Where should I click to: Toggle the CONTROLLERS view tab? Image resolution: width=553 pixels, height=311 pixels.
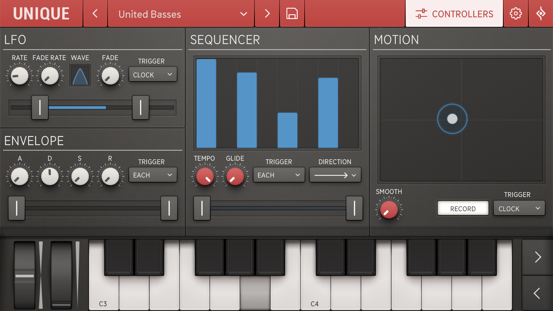(454, 14)
